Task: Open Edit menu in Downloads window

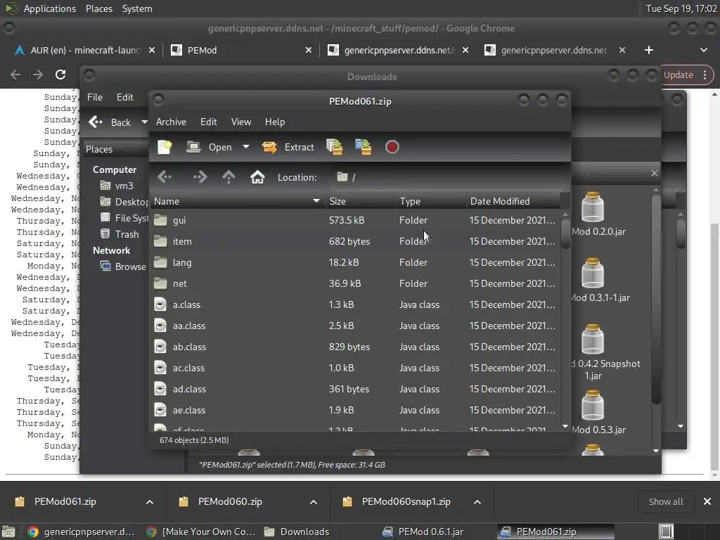Action: tap(125, 97)
